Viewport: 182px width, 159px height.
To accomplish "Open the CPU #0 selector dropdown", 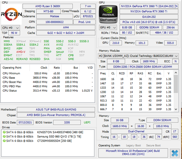I will pos(11,28).
